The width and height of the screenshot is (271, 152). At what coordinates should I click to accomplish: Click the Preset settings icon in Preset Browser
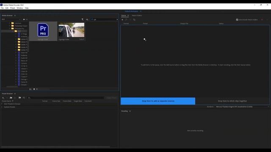(15, 98)
